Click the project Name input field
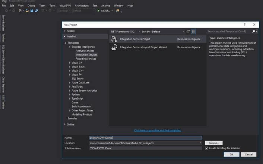 pyautogui.click(x=146, y=138)
